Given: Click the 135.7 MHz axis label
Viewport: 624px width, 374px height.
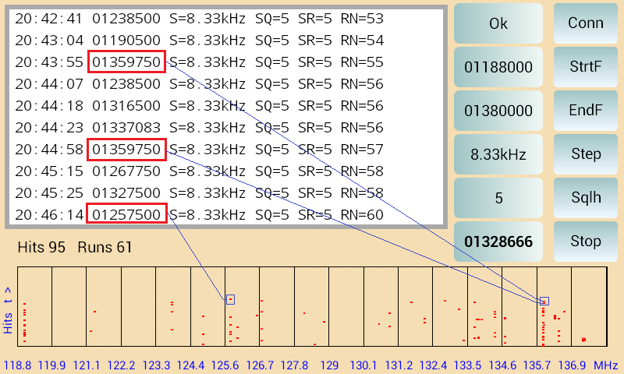Looking at the screenshot, I should tap(537, 365).
